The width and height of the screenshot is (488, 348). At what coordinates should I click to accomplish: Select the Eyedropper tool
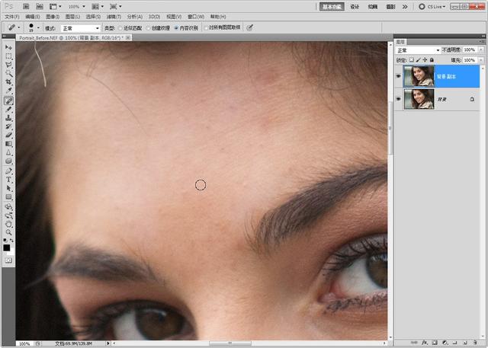8,91
